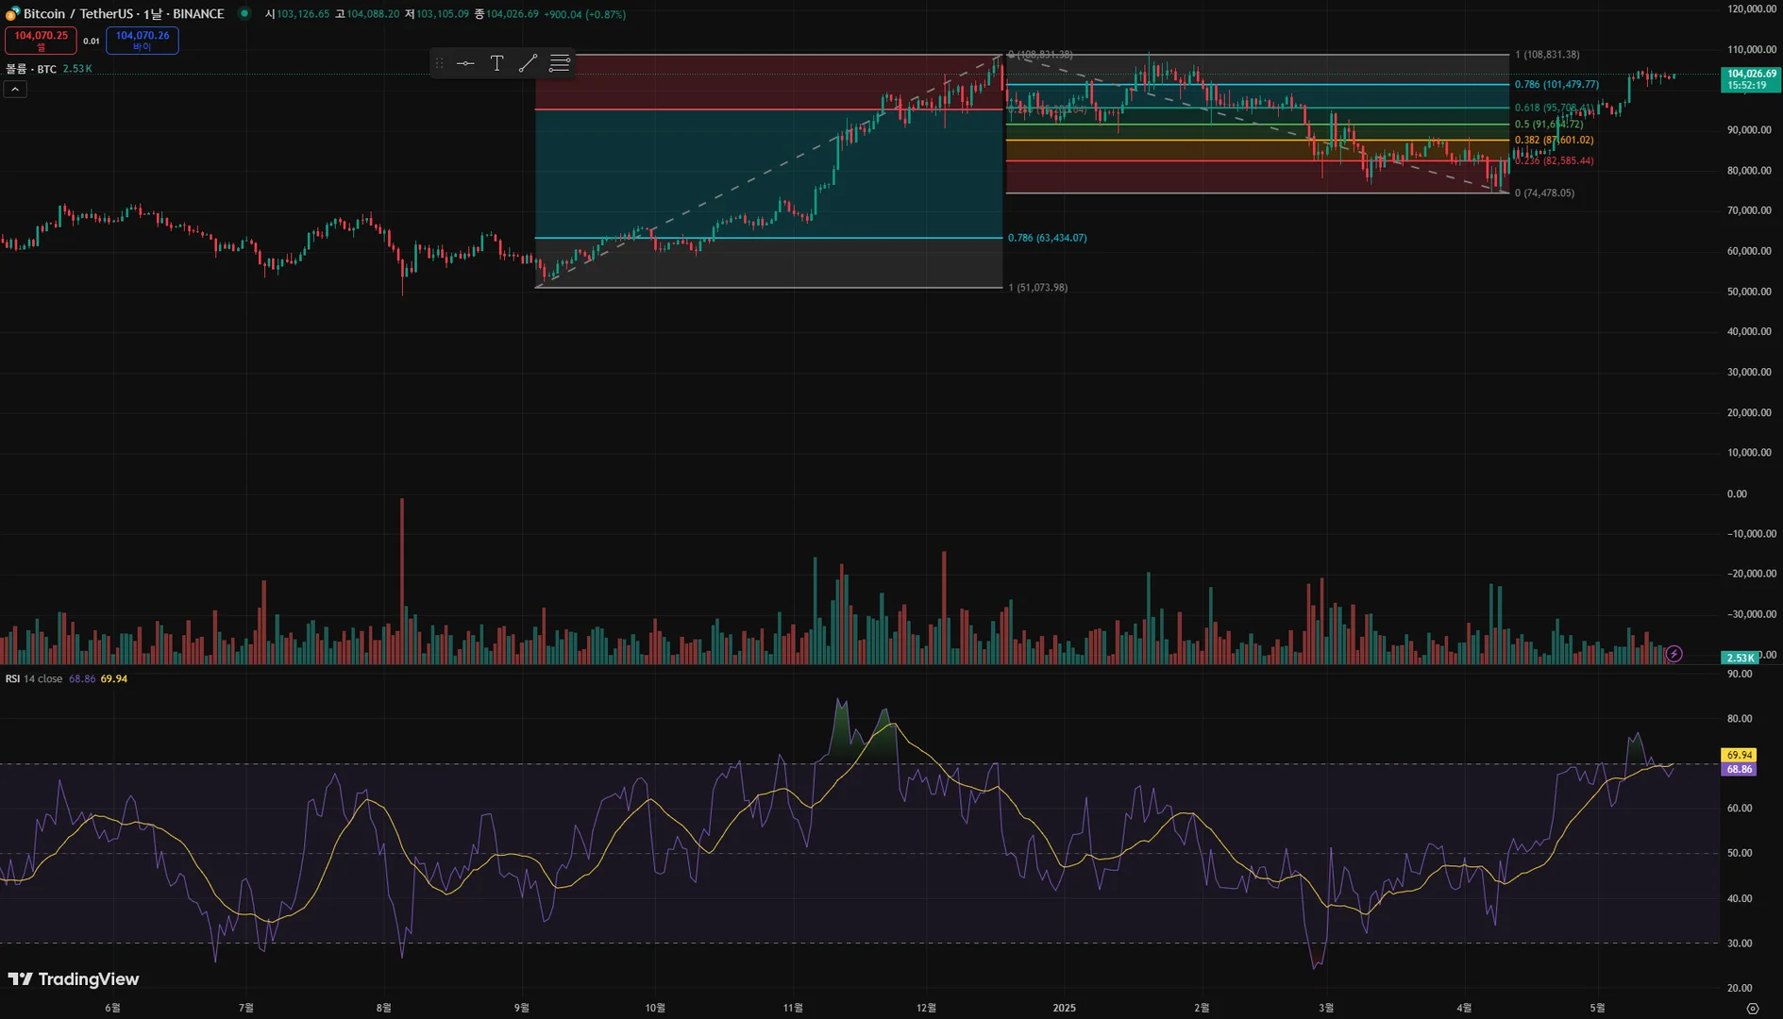Select the Text tool in floating toolbar

[x=496, y=63]
